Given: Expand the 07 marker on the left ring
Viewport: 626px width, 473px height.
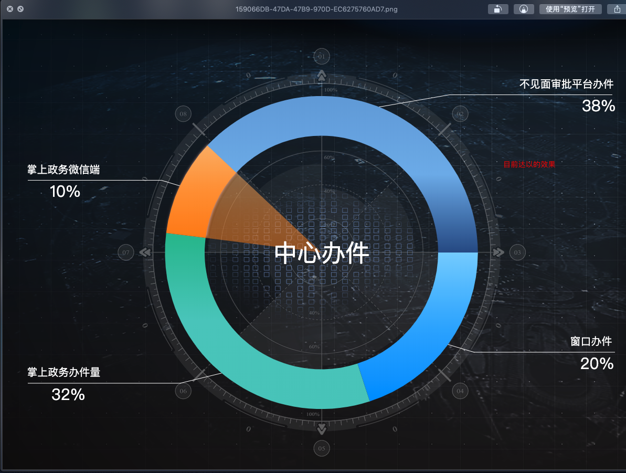Looking at the screenshot, I should click(125, 253).
